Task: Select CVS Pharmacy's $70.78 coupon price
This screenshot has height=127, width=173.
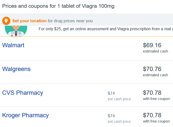Action: (x=152, y=93)
